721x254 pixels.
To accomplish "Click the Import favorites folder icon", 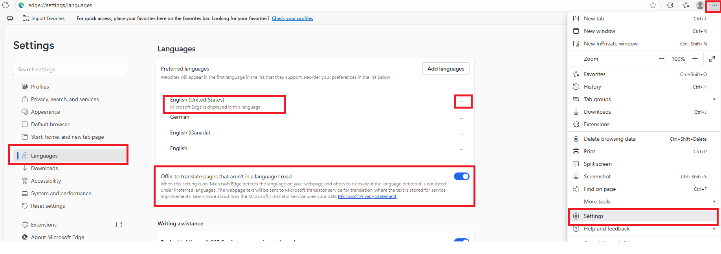I will 25,18.
